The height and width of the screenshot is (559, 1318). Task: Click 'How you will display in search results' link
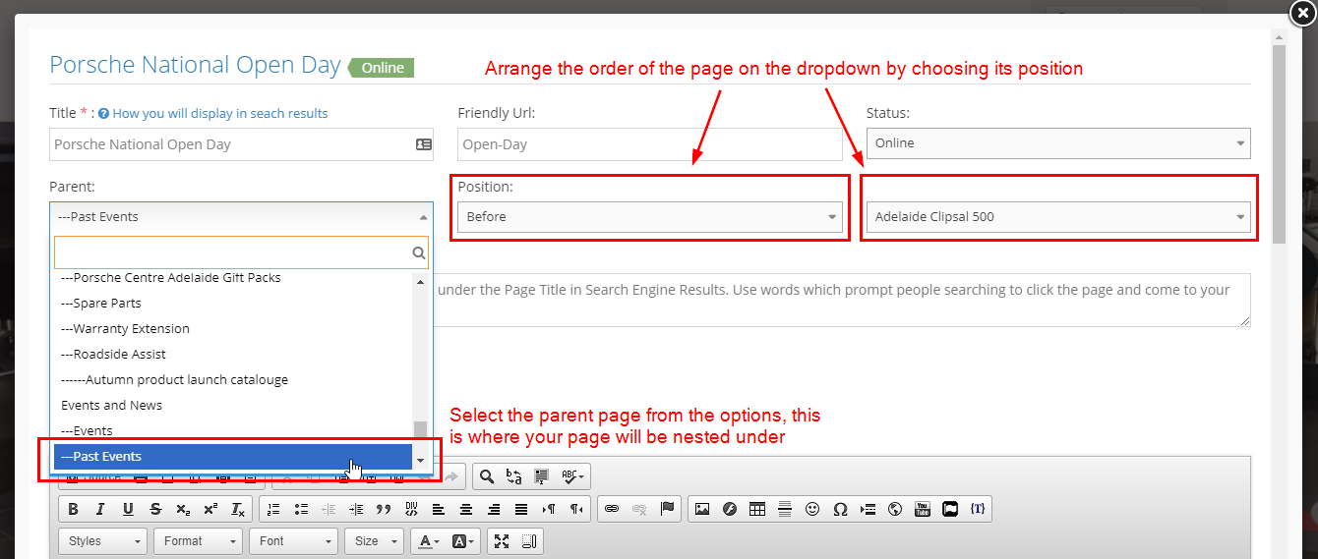[219, 114]
